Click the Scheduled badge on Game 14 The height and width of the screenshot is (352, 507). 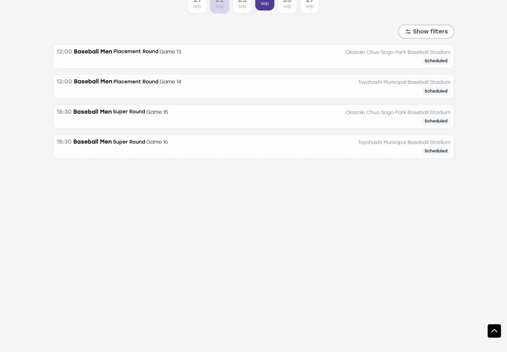(436, 91)
